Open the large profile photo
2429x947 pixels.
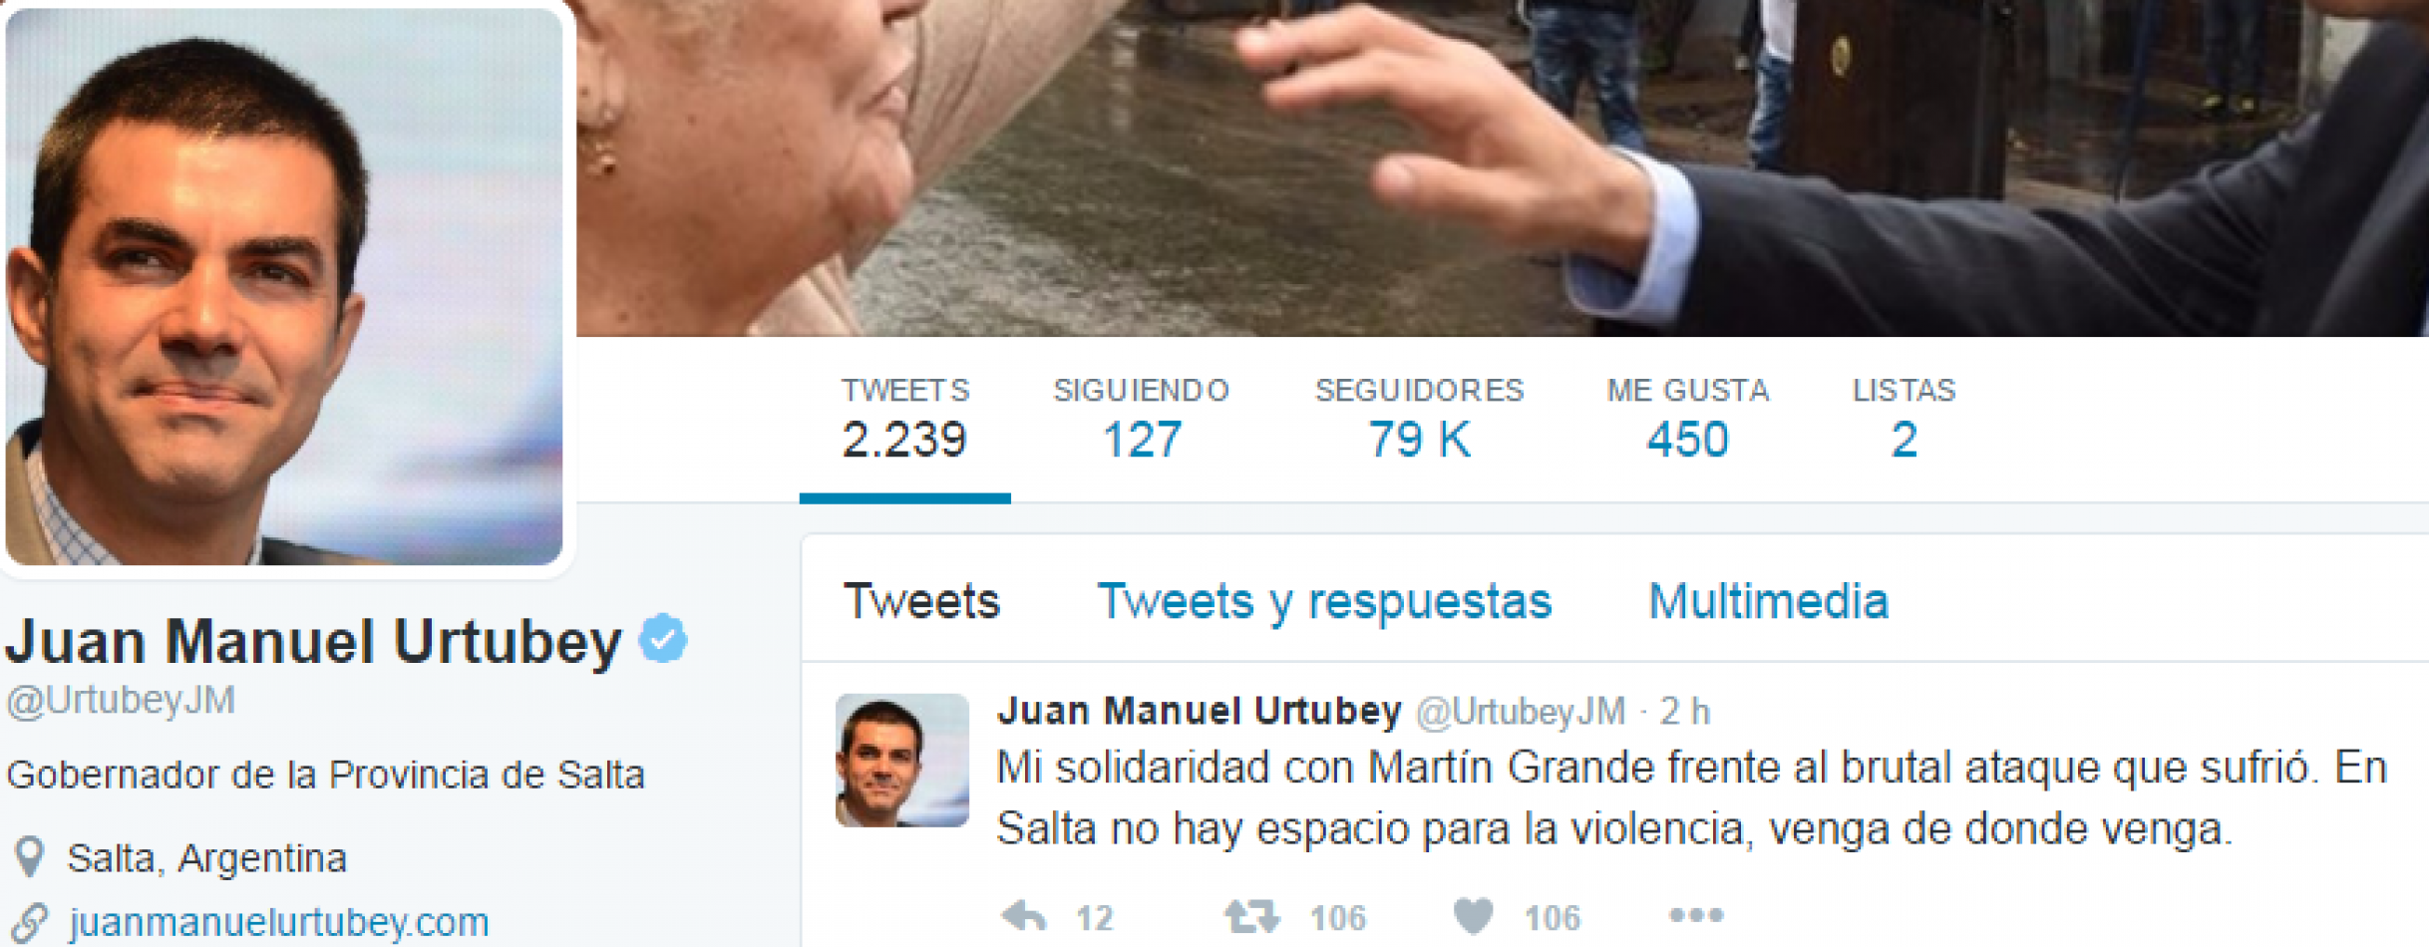click(x=284, y=287)
